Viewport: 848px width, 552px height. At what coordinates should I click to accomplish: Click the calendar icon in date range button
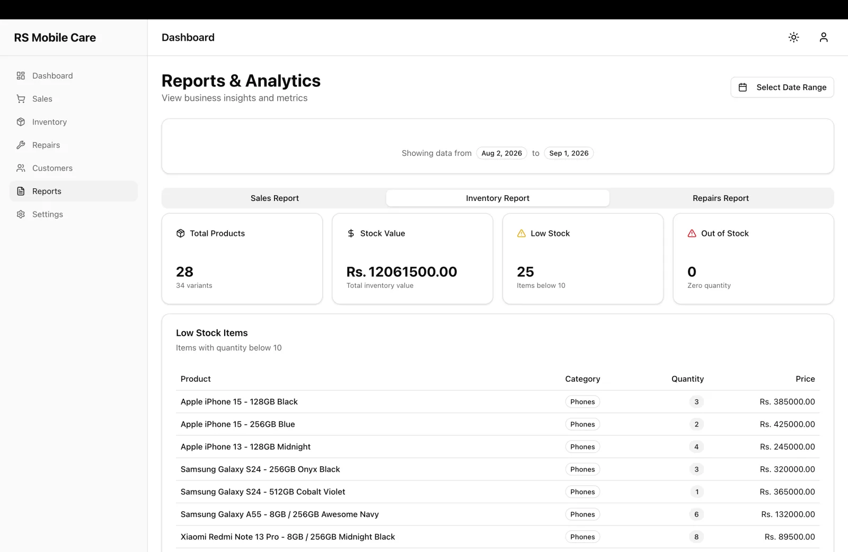743,87
